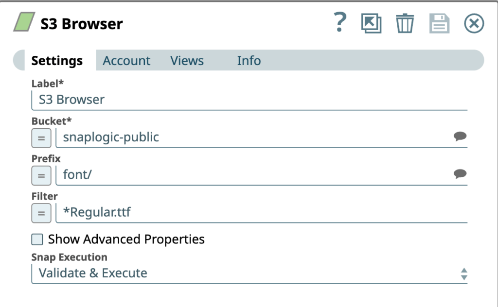Save the snap settings
This screenshot has width=498, height=307.
click(439, 22)
